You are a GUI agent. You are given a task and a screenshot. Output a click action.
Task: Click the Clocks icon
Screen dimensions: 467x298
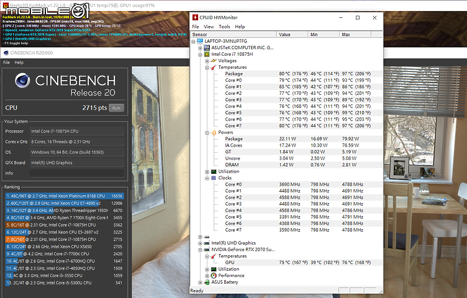pyautogui.click(x=214, y=178)
